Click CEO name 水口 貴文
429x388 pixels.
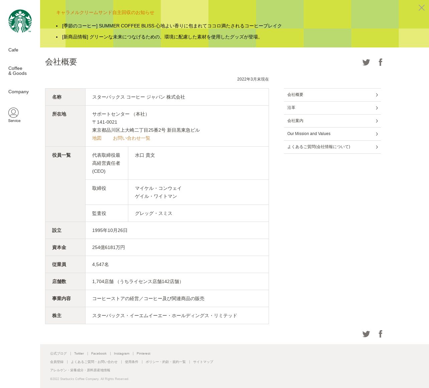145,155
